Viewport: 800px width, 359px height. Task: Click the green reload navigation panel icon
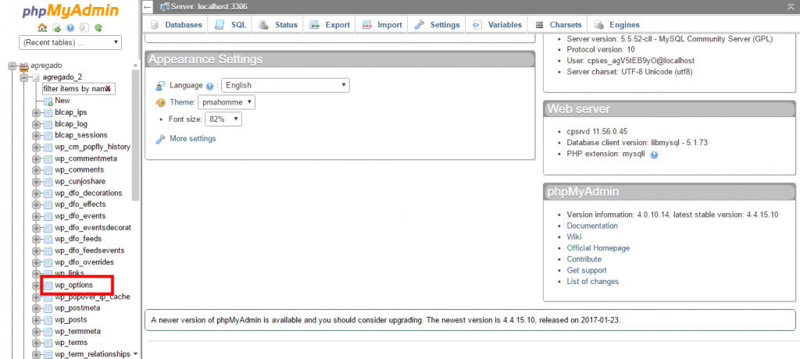point(98,27)
